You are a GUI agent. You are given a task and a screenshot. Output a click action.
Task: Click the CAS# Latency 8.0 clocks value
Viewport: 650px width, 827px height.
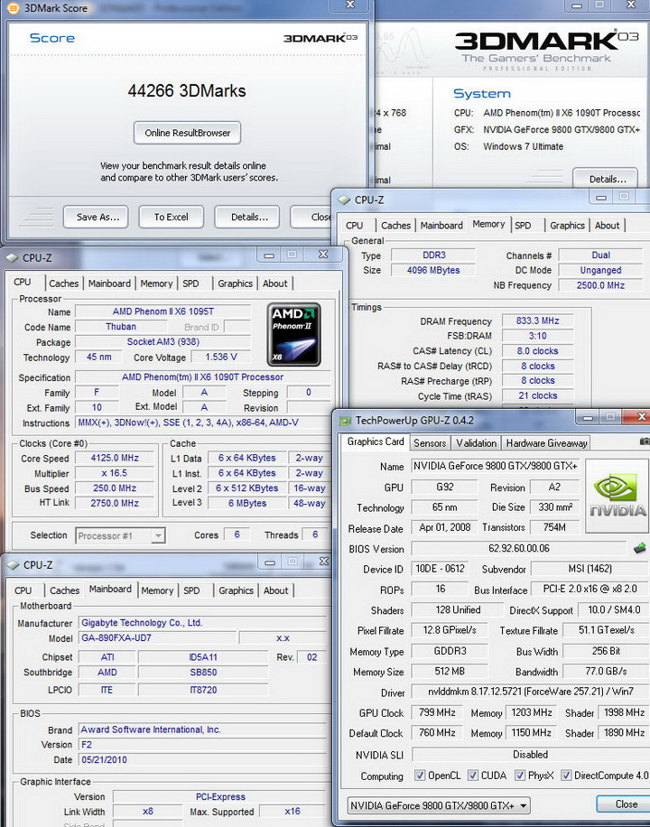coord(537,350)
